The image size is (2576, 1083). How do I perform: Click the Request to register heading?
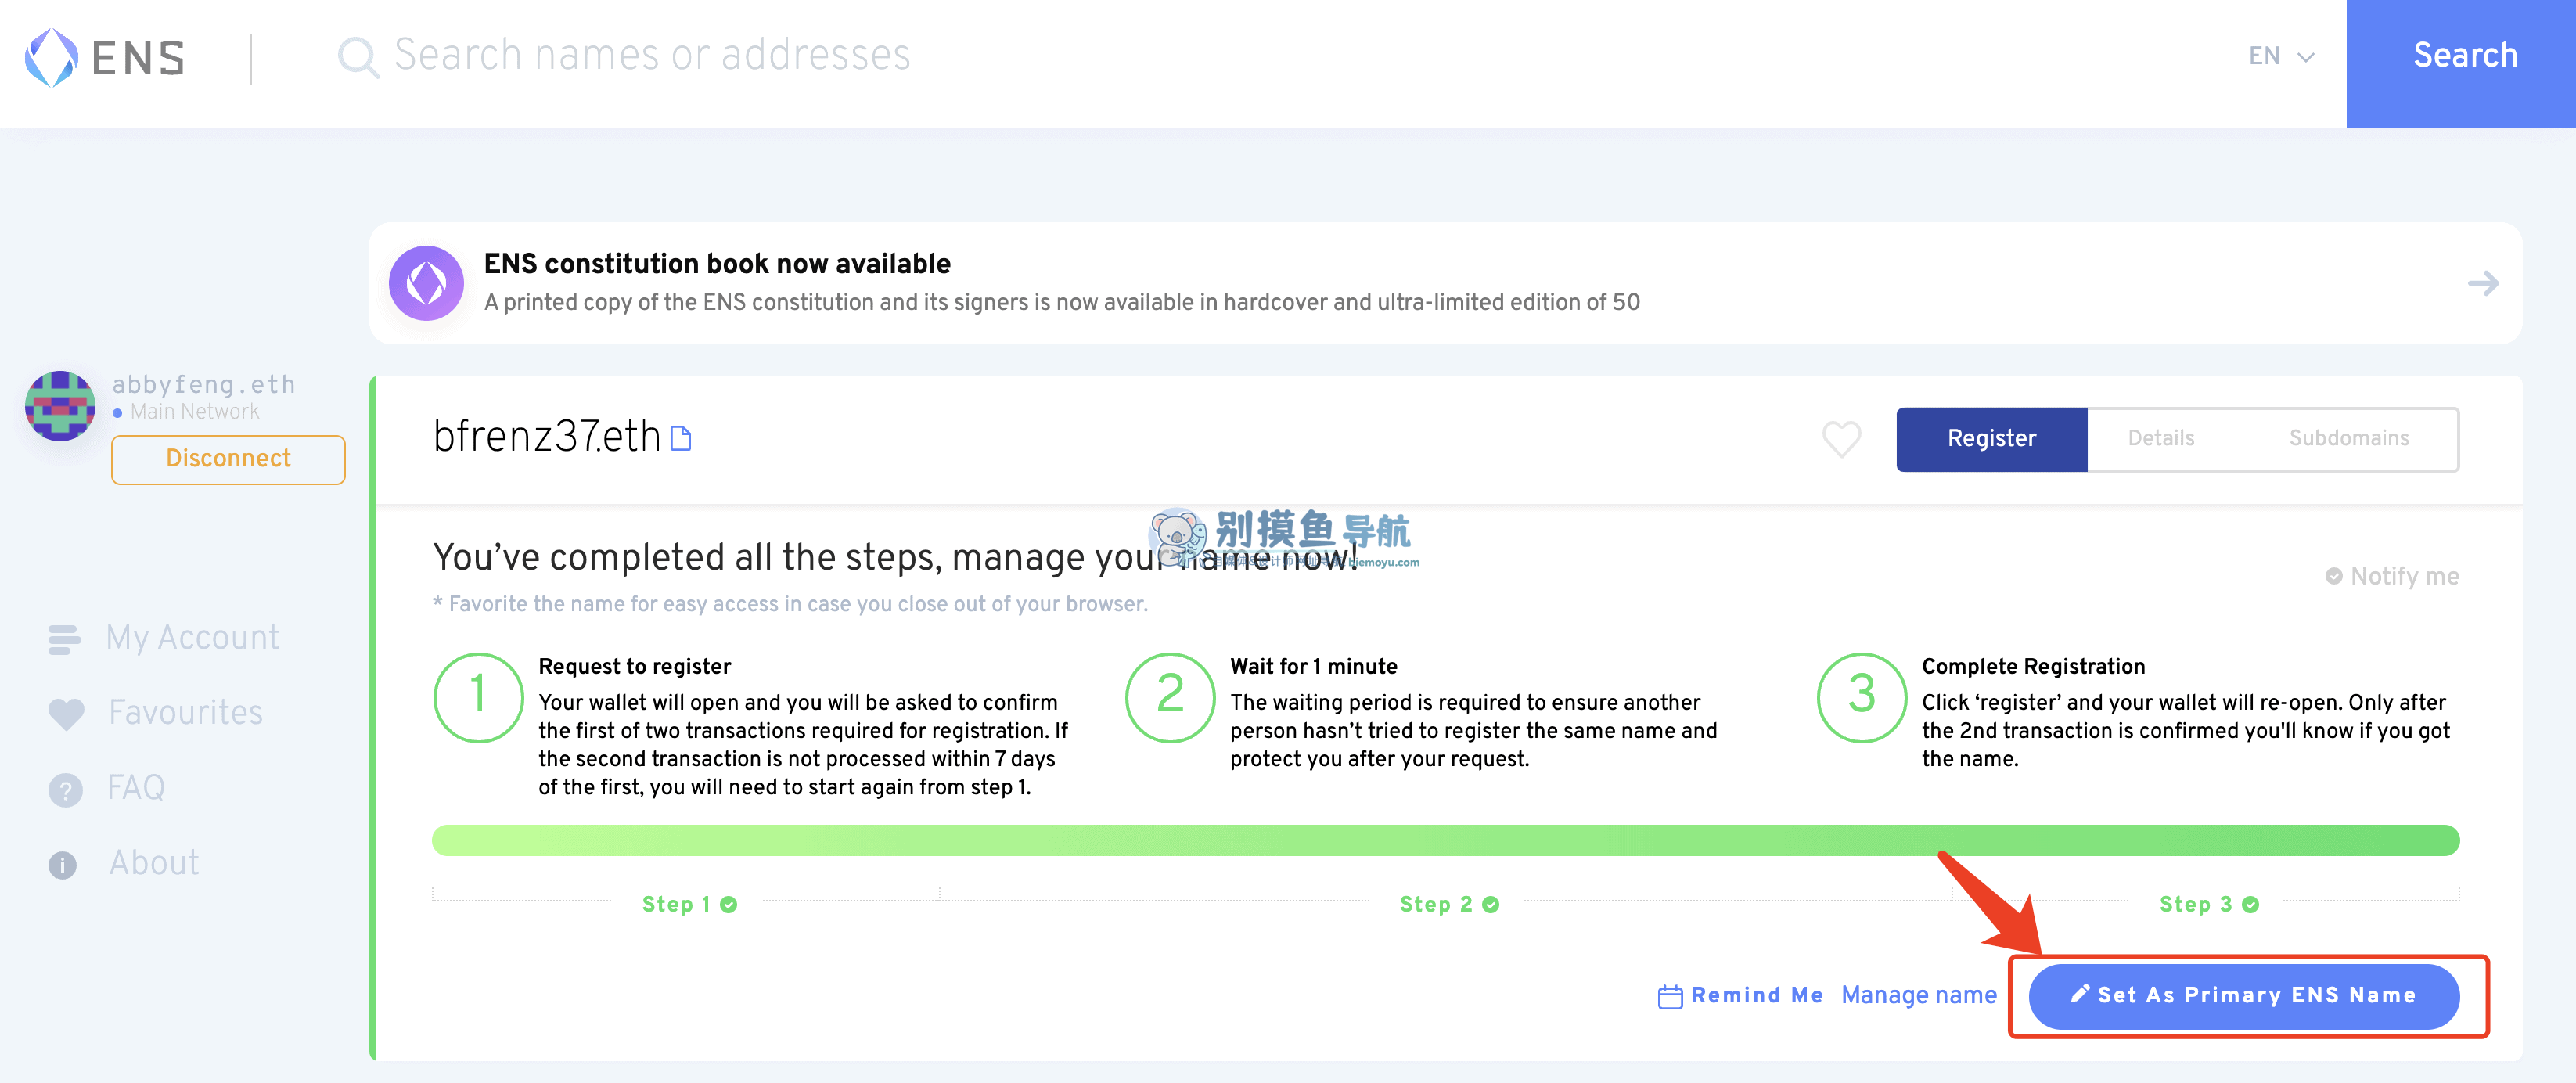pos(634,667)
